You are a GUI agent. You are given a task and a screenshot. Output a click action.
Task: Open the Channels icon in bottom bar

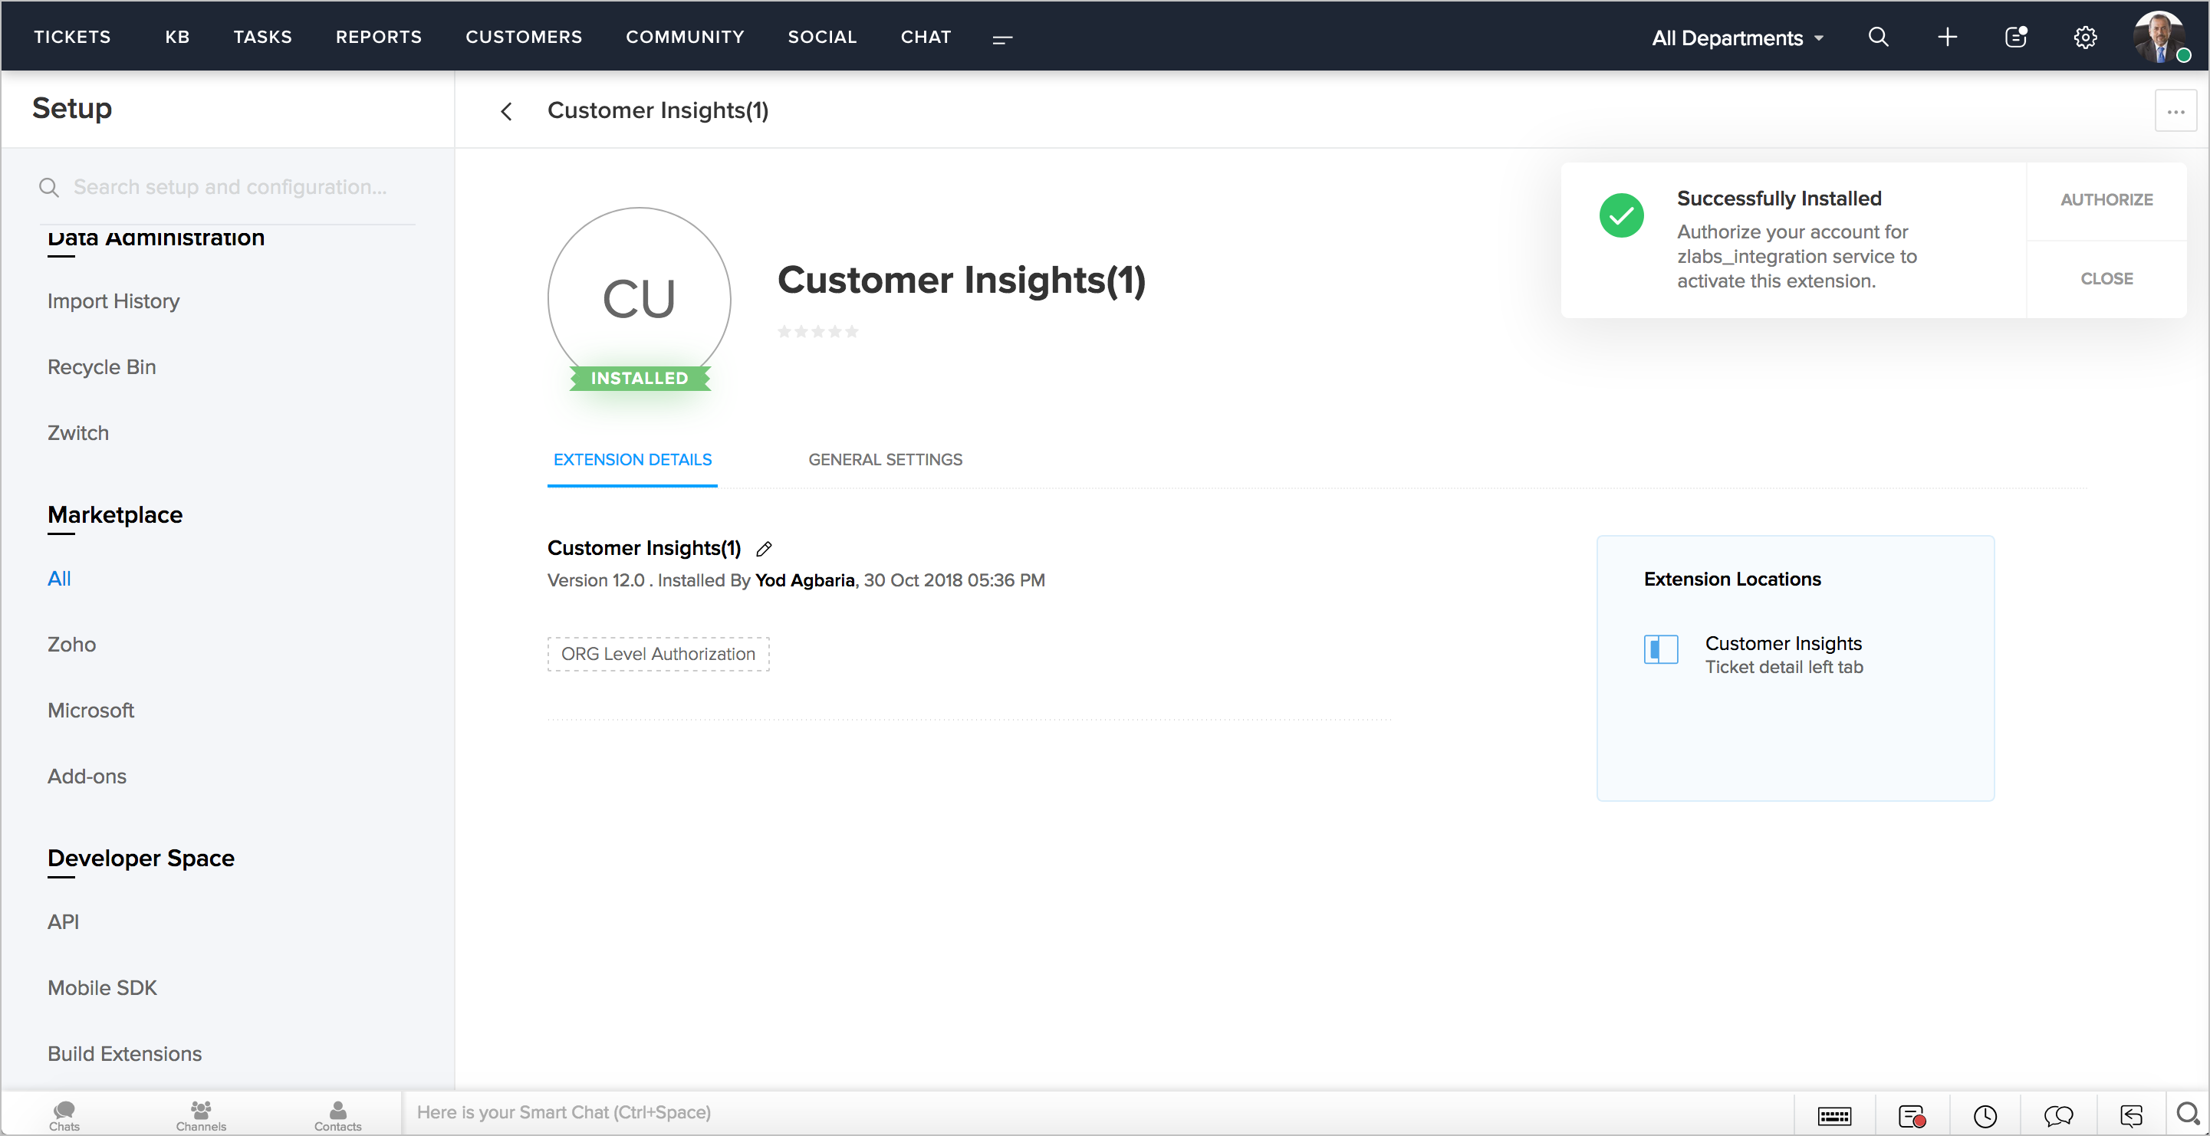tap(201, 1115)
